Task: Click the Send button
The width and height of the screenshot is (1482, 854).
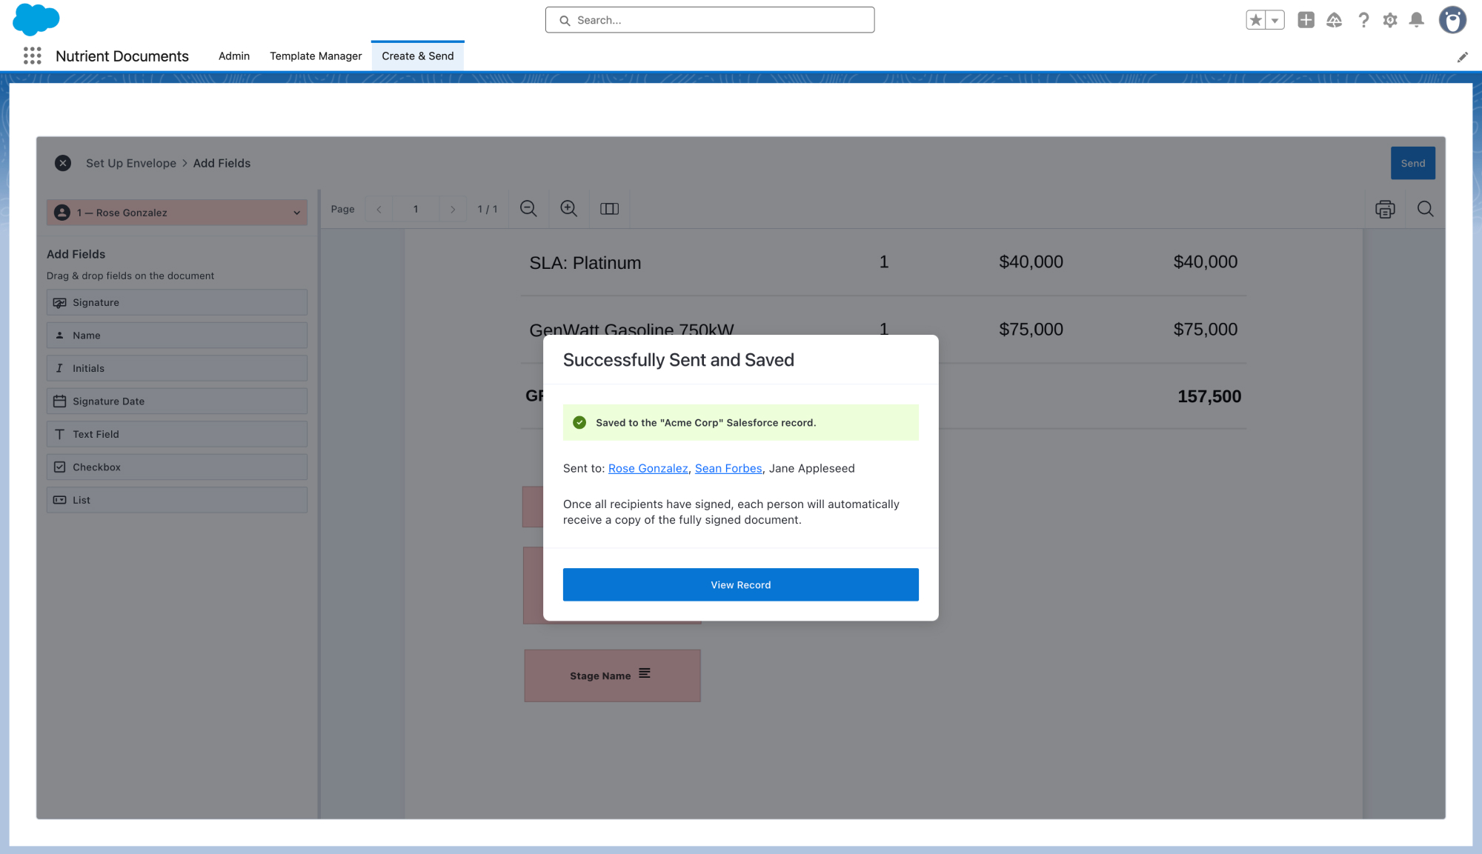Action: click(x=1412, y=163)
